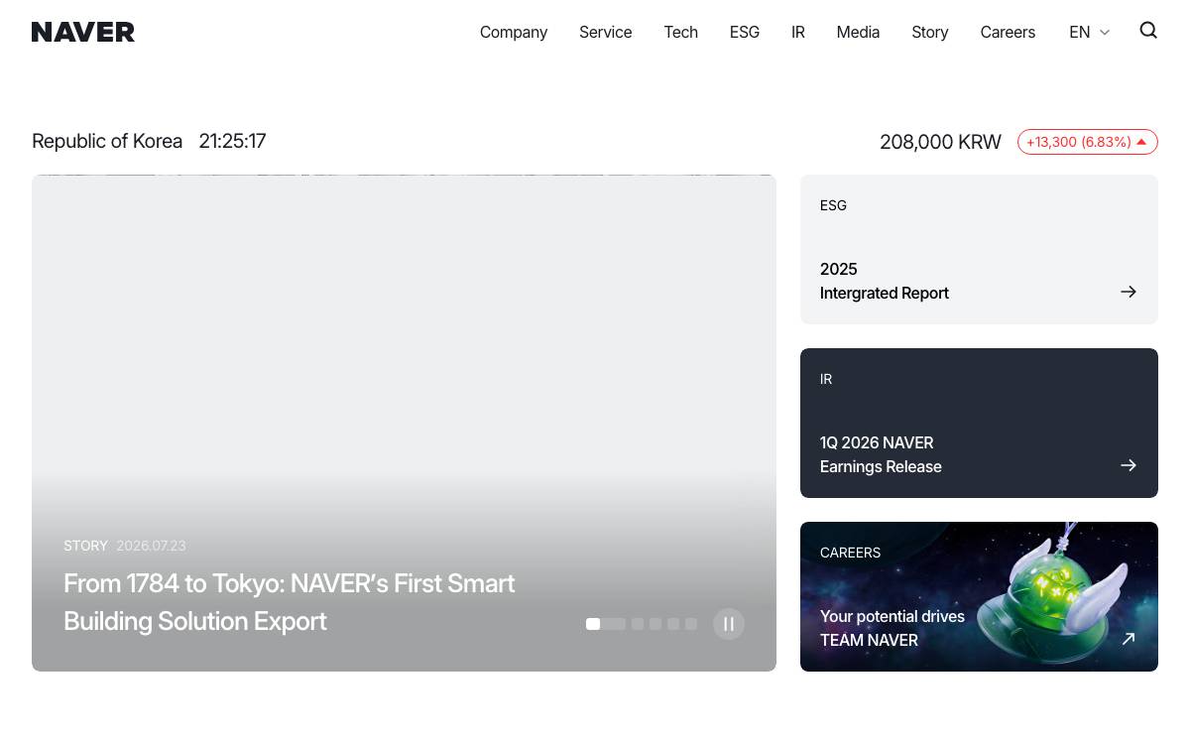Click diagonal arrow on Careers card
This screenshot has width=1190, height=744.
[x=1129, y=639]
